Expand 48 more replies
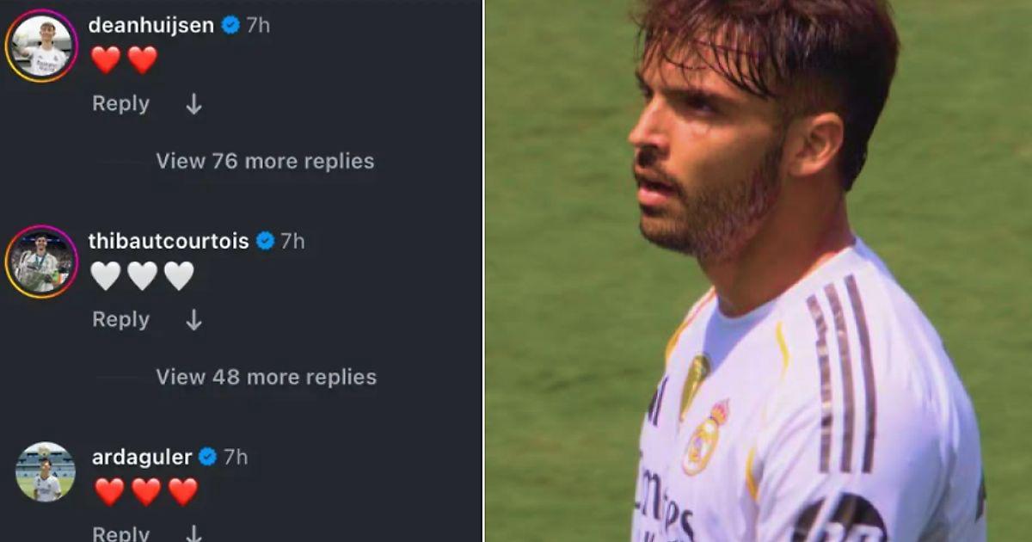Screen dimensions: 1032x542 (x=266, y=377)
